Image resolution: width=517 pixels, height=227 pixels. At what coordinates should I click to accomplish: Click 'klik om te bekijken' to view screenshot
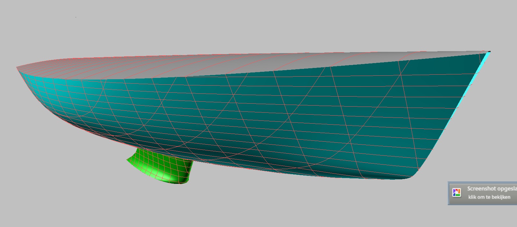tap(489, 197)
